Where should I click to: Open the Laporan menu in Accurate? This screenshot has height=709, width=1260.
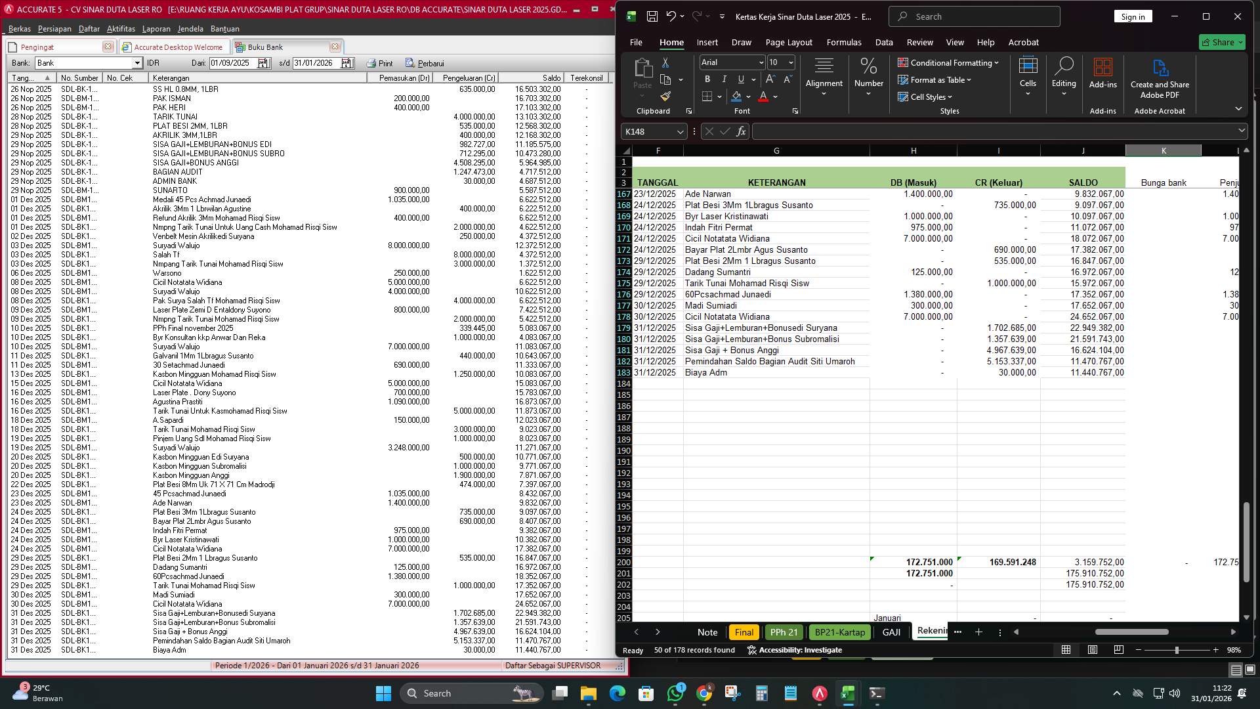tap(156, 29)
